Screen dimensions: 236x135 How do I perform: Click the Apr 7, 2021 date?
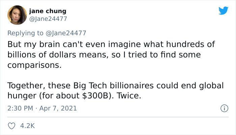(58, 108)
